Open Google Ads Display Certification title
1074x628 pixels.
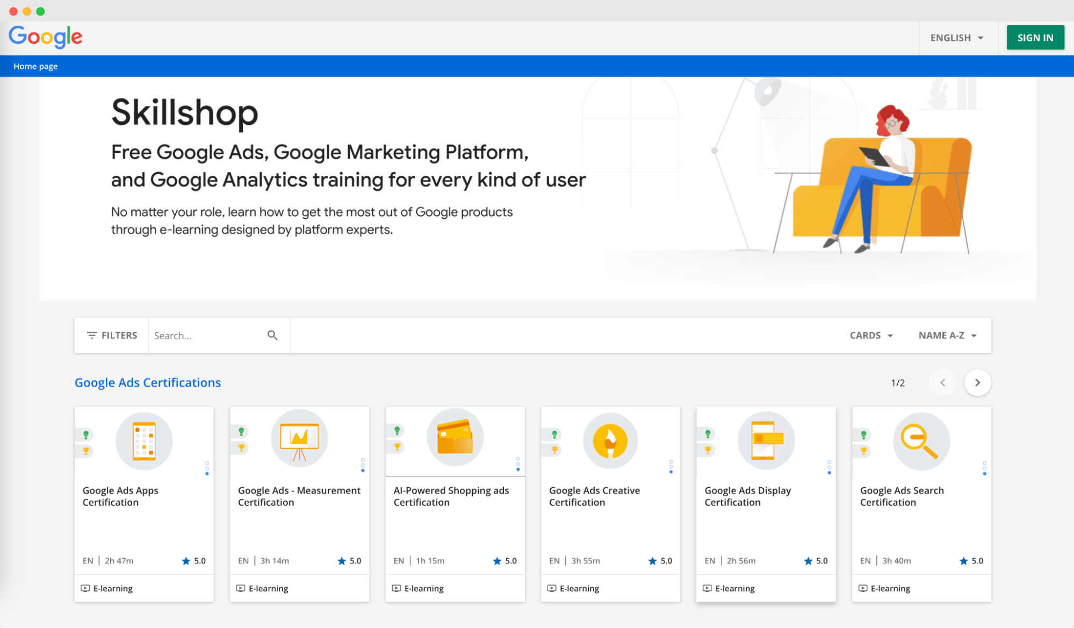coord(747,496)
